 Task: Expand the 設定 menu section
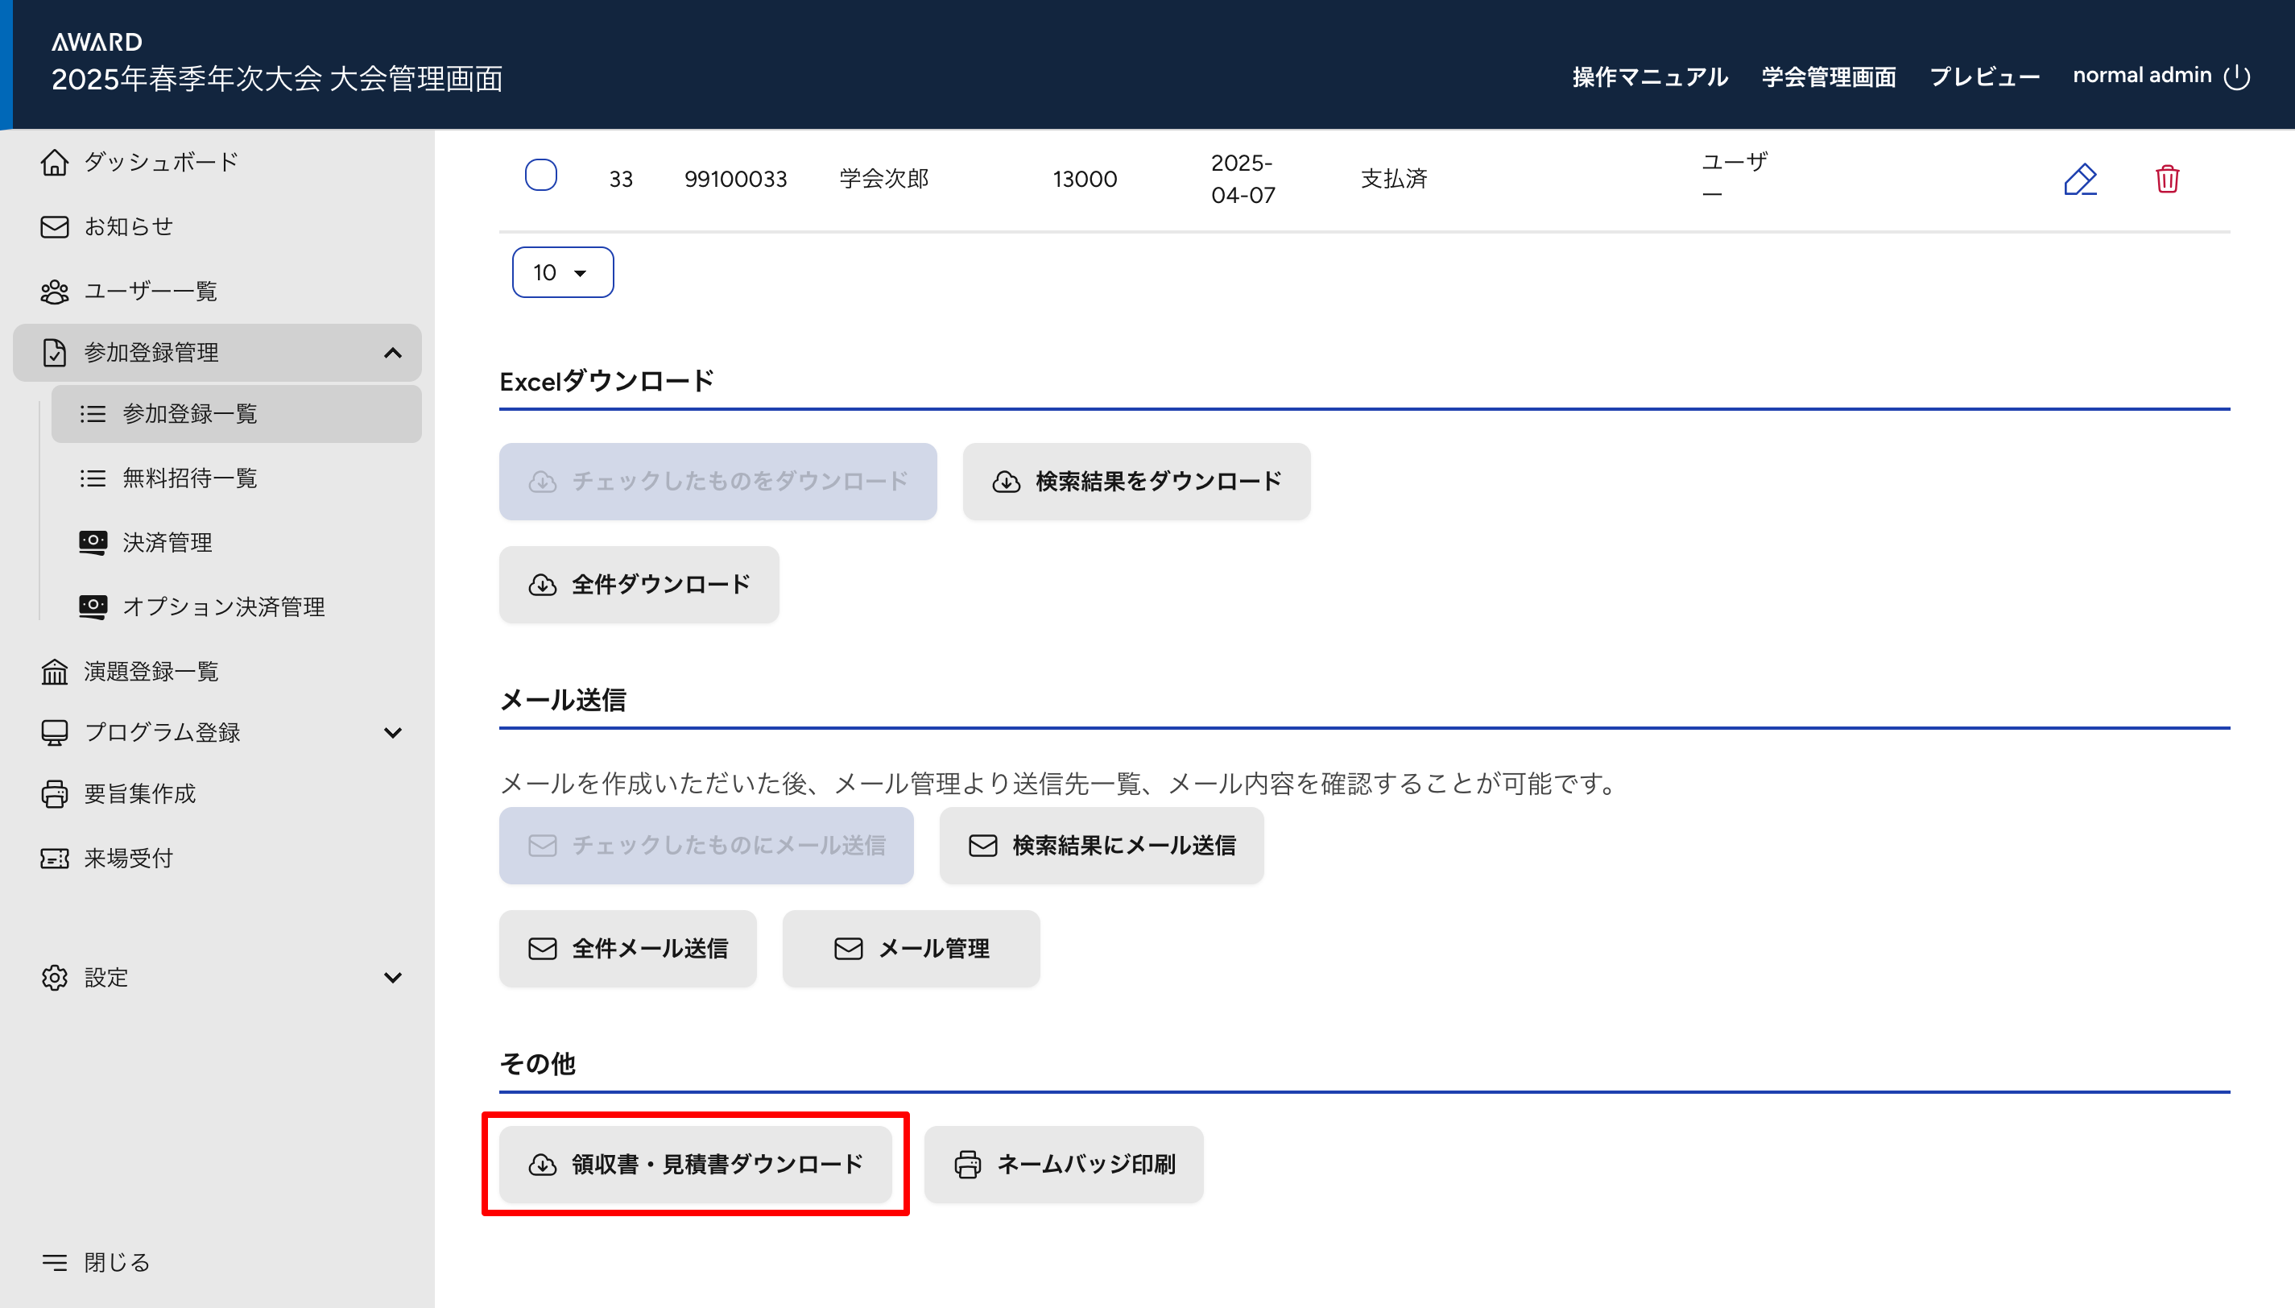pyautogui.click(x=392, y=978)
